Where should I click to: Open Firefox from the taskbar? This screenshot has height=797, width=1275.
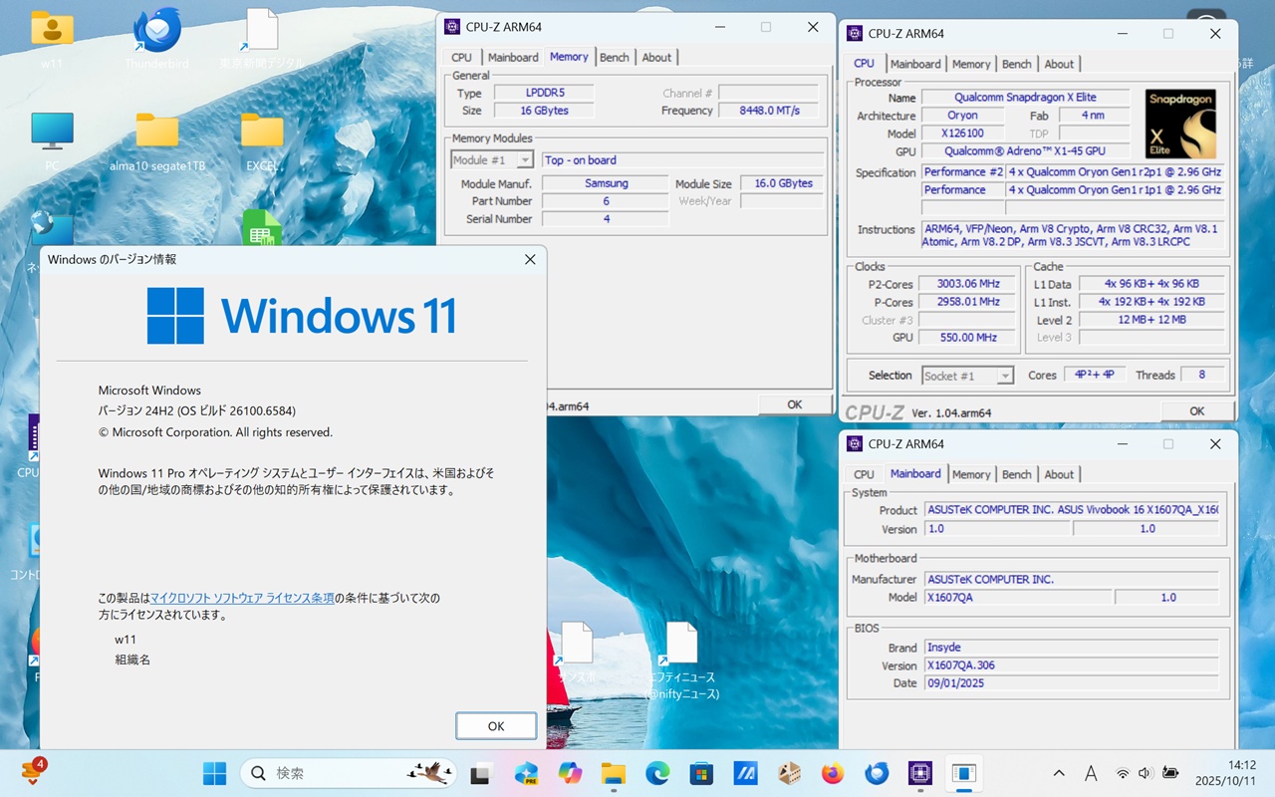click(x=833, y=773)
